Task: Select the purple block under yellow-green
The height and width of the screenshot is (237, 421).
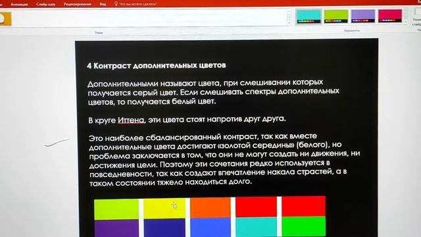Action: [116, 228]
